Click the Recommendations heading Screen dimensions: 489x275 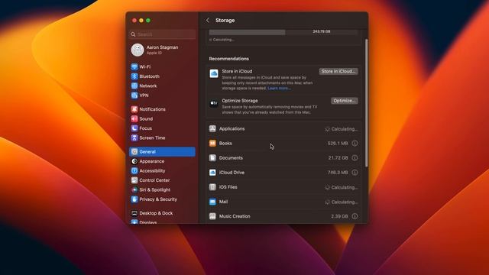tap(229, 59)
